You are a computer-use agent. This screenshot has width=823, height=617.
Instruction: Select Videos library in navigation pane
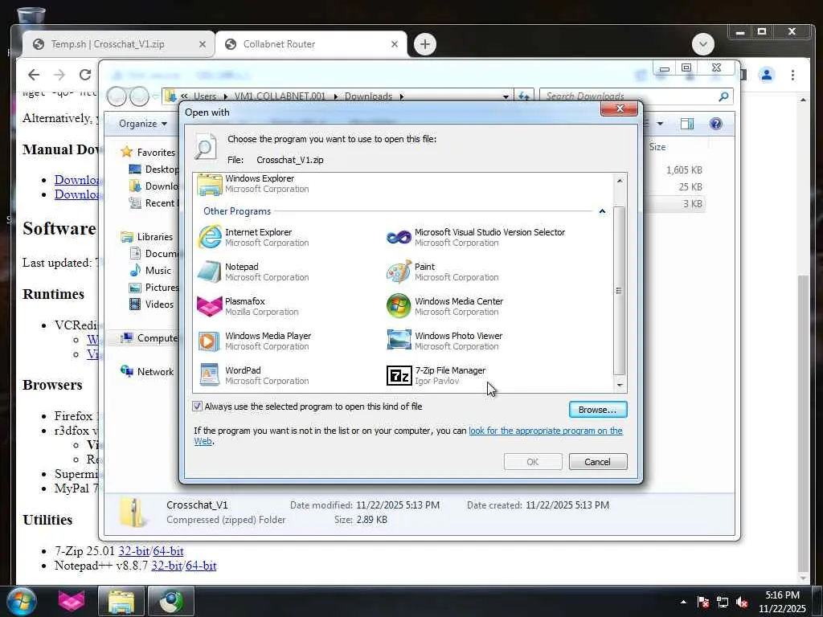pos(152,304)
